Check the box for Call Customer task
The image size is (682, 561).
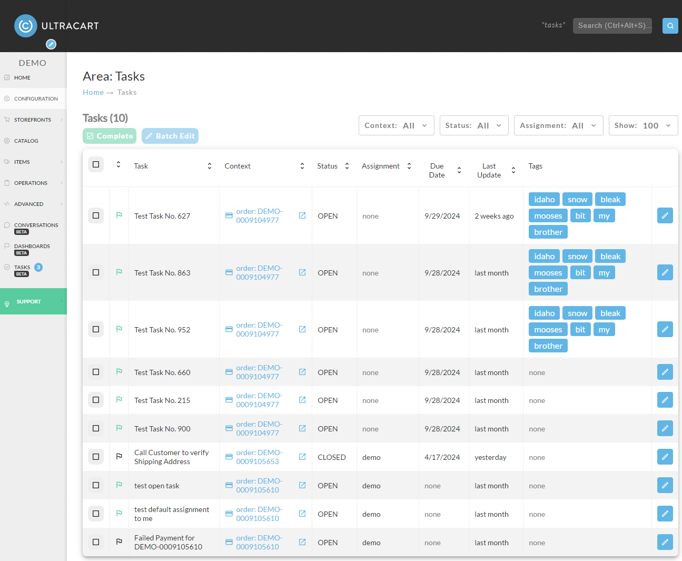96,457
